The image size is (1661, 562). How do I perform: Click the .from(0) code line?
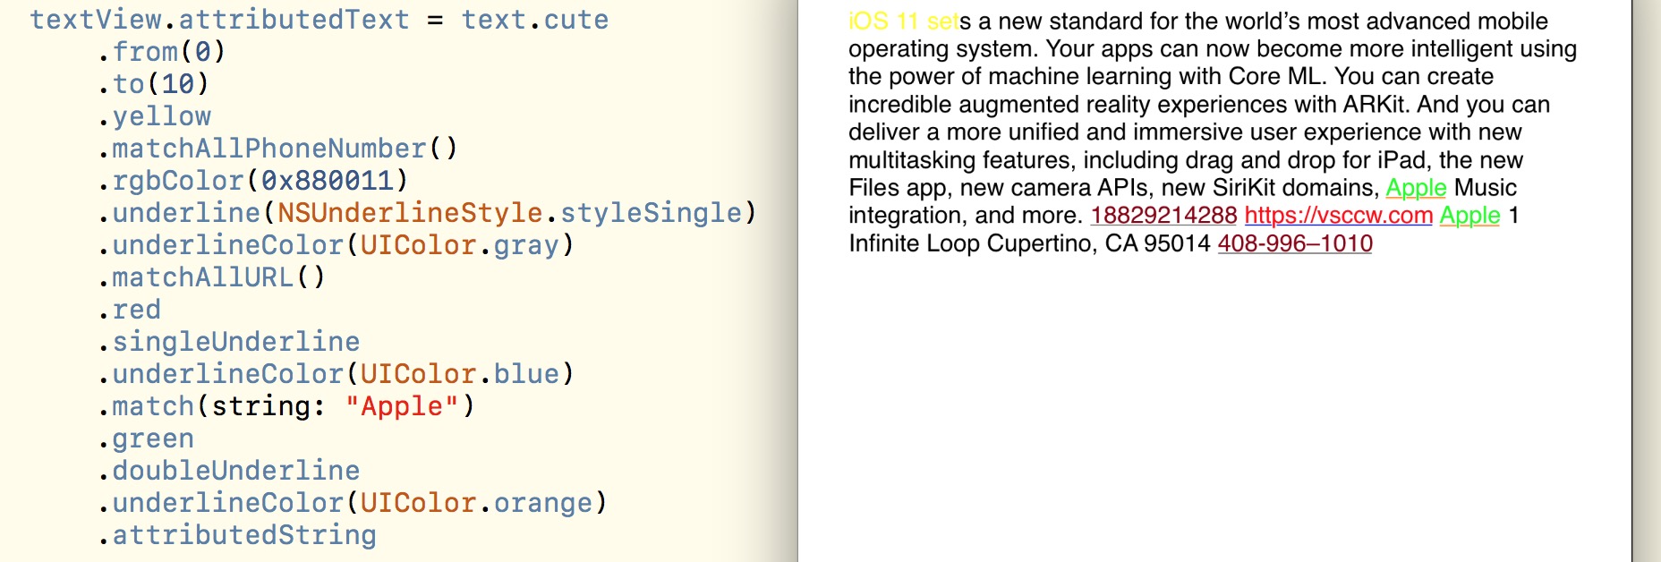click(162, 52)
